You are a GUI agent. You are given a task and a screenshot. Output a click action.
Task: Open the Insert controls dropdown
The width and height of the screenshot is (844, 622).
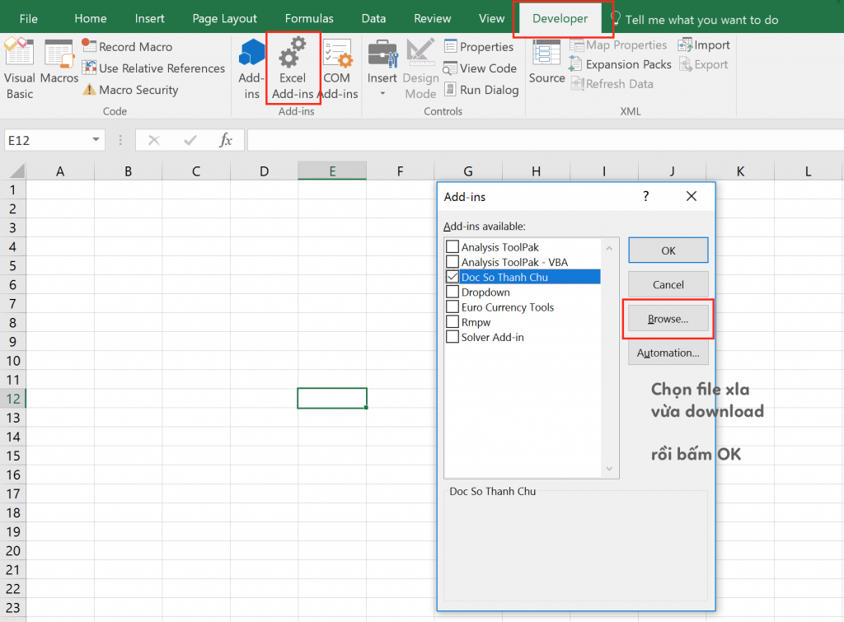[382, 69]
